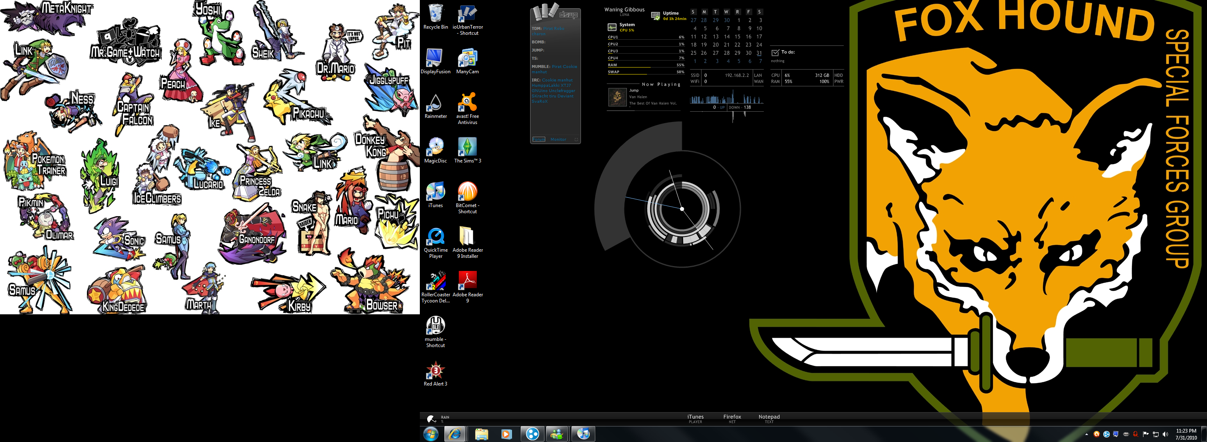Viewport: 1207px width, 442px height.
Task: Open the network connection tray icon
Action: [1155, 434]
